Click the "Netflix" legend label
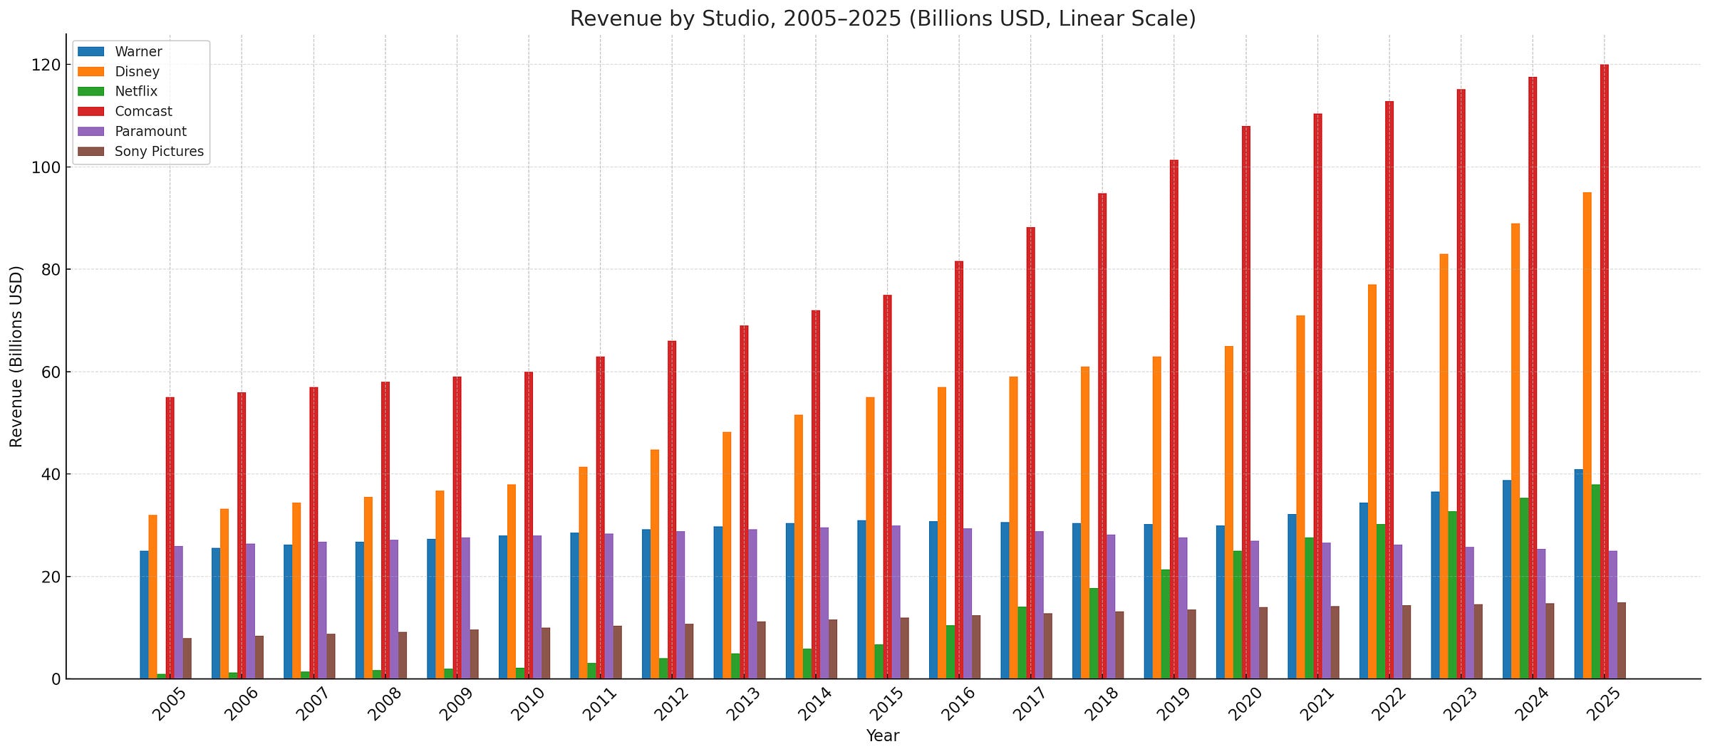 tap(136, 92)
